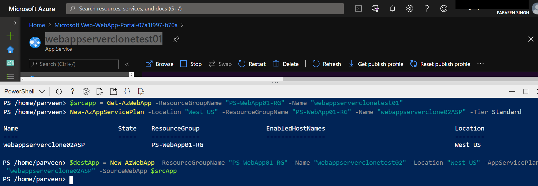Open the Directory and subscription filter
Screen dimensions: 538x186
(376, 8)
